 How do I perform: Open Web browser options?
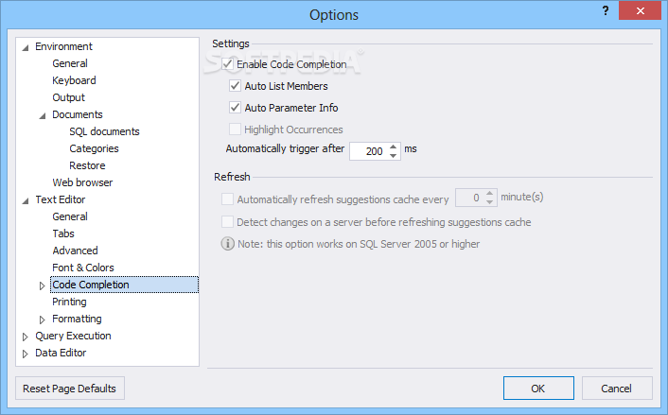pyautogui.click(x=82, y=182)
